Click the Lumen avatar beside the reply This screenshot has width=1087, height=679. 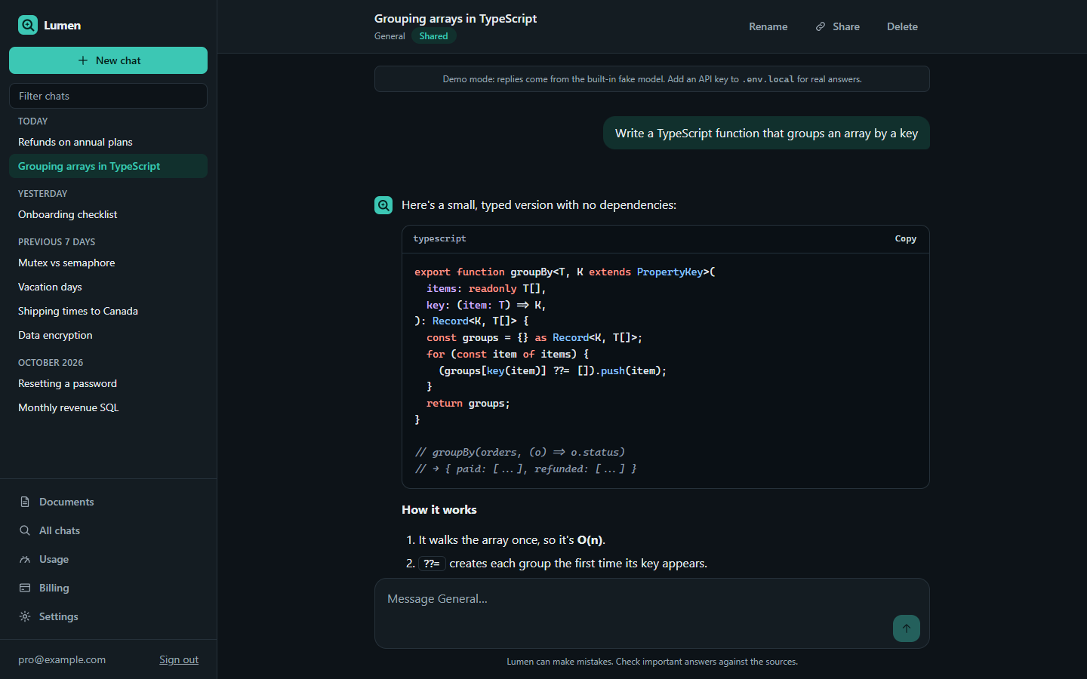click(x=383, y=205)
